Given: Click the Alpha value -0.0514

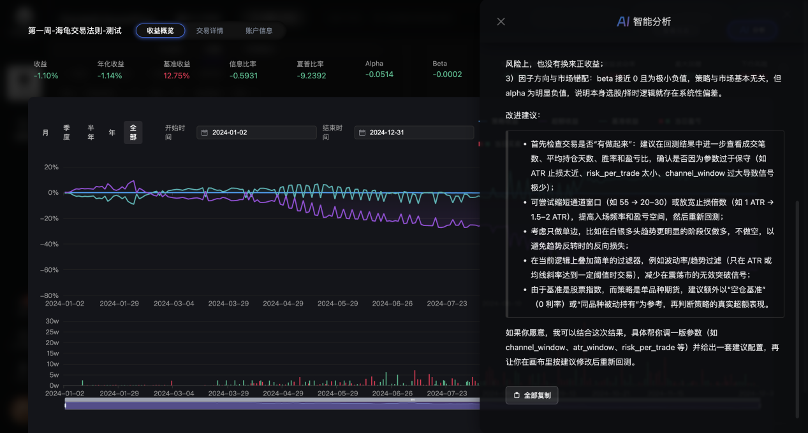Looking at the screenshot, I should click(379, 75).
